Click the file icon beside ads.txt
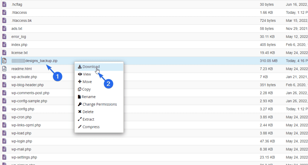The height and width of the screenshot is (165, 308). [4, 28]
